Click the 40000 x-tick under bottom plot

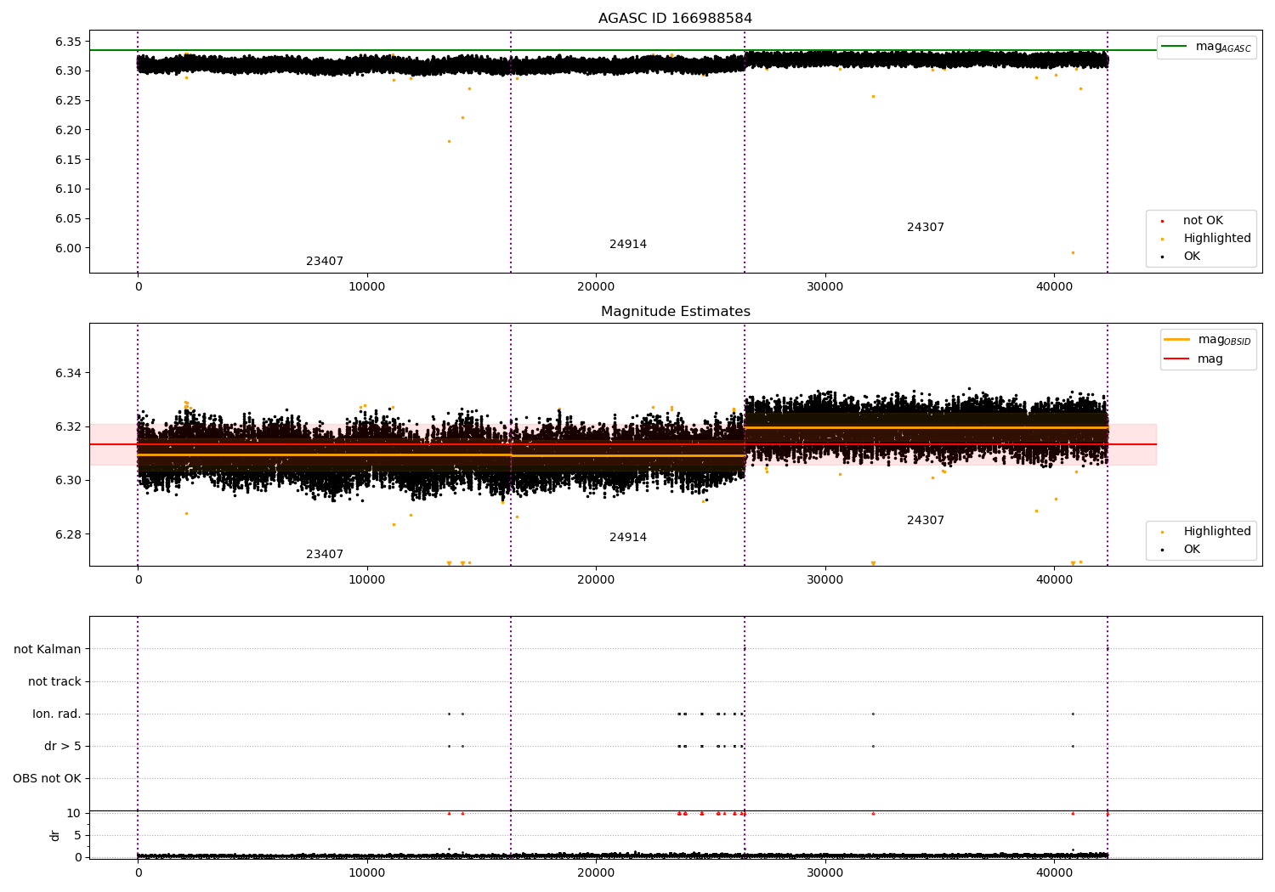pyautogui.click(x=1054, y=874)
